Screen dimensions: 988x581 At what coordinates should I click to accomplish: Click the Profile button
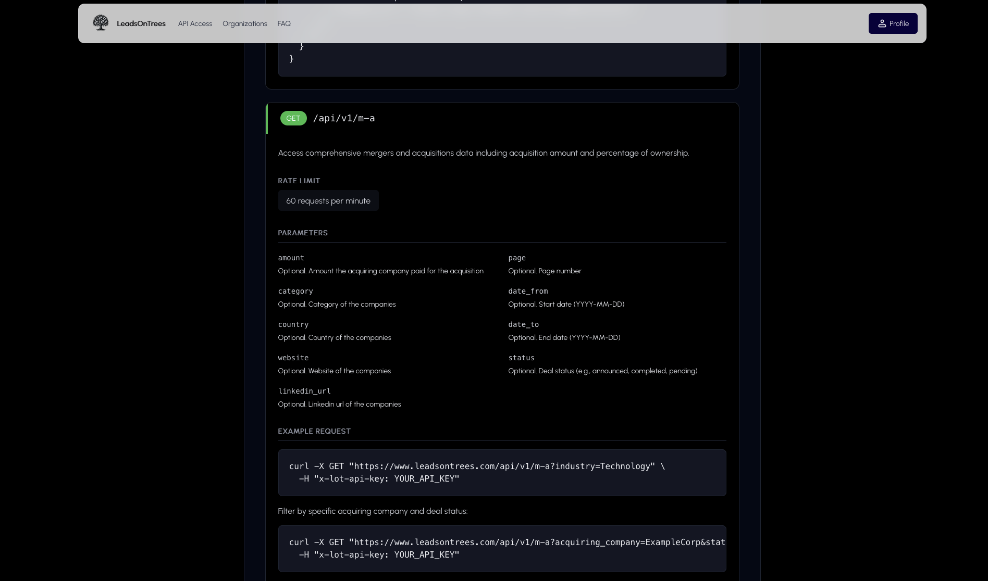click(893, 23)
